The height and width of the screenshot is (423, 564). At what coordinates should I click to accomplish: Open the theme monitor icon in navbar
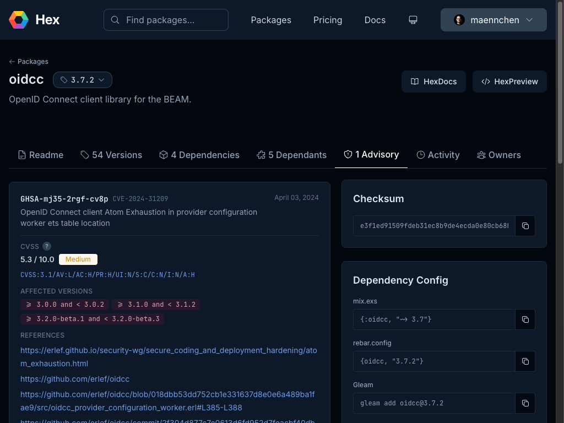(413, 20)
